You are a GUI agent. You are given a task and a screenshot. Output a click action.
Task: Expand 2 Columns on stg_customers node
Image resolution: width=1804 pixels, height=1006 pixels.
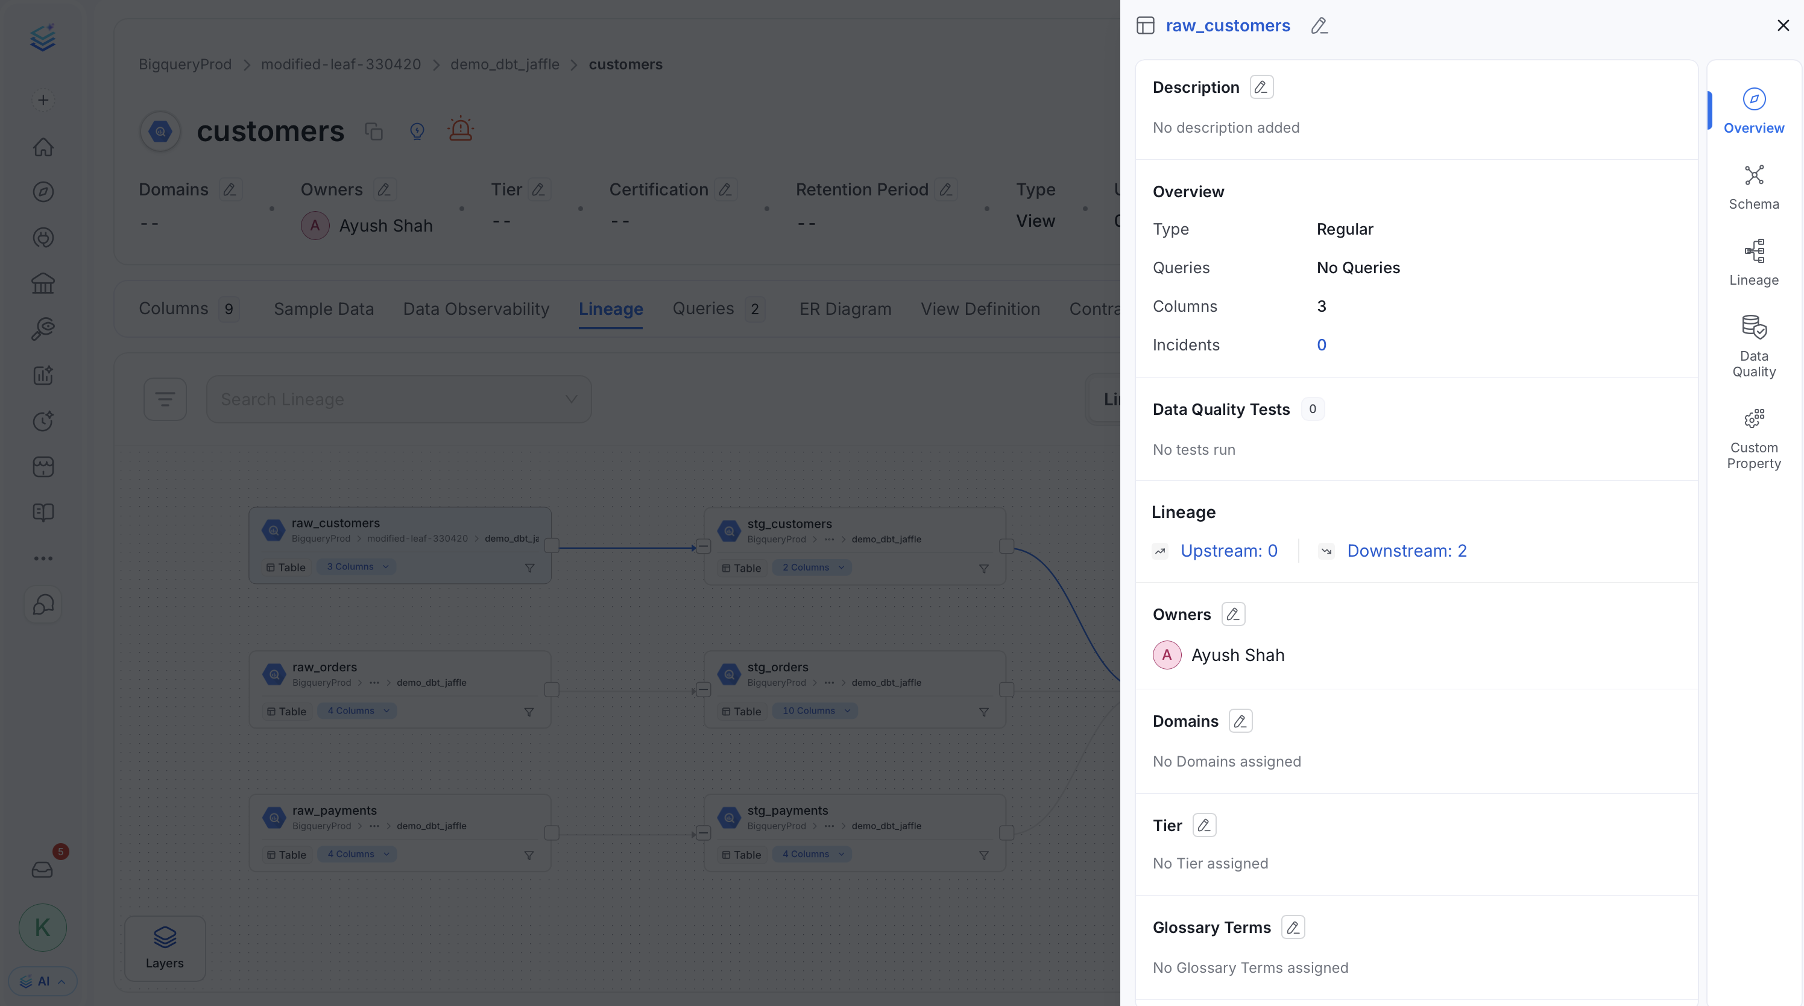812,568
